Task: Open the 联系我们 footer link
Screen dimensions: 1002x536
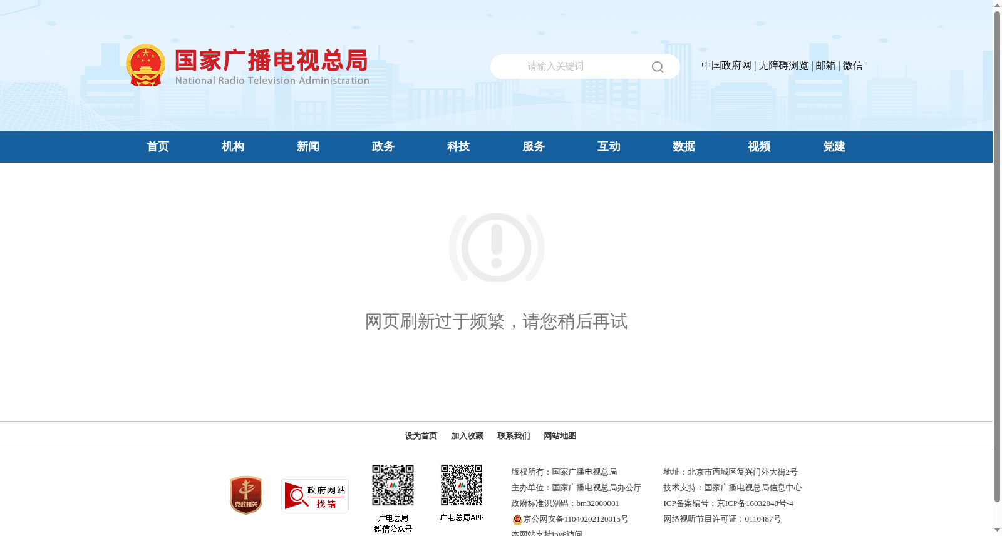Action: [514, 436]
